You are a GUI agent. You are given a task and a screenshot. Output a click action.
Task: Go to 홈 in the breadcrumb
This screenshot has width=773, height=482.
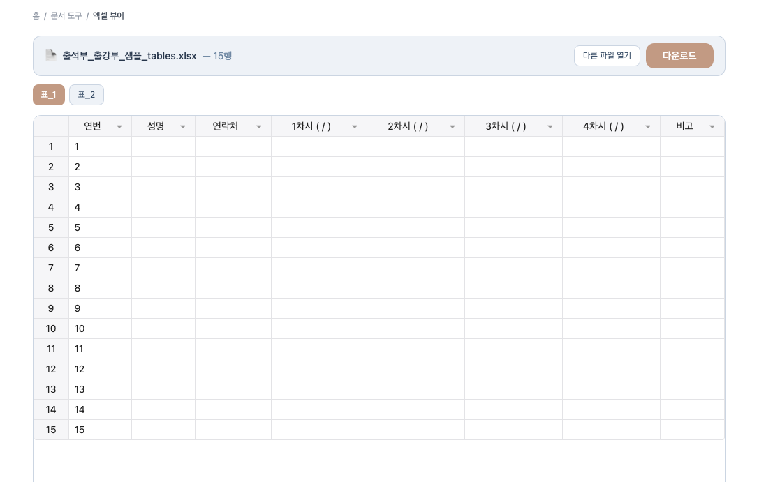click(36, 15)
